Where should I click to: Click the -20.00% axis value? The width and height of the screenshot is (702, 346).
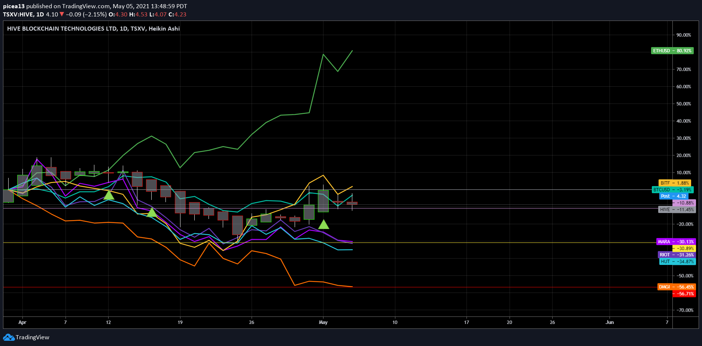click(685, 224)
